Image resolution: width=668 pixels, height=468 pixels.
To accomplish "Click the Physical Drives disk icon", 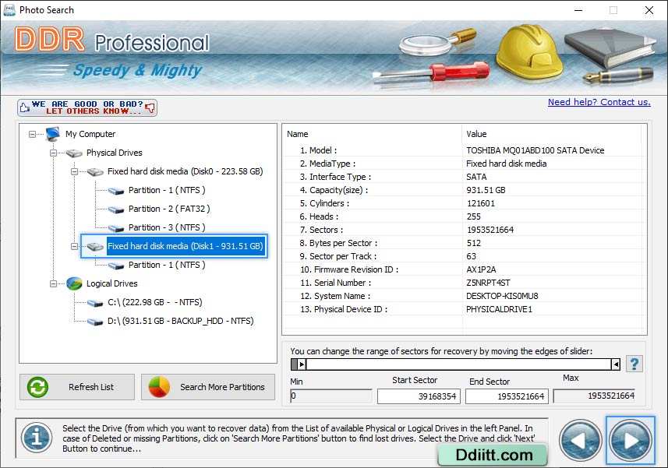I will point(74,153).
